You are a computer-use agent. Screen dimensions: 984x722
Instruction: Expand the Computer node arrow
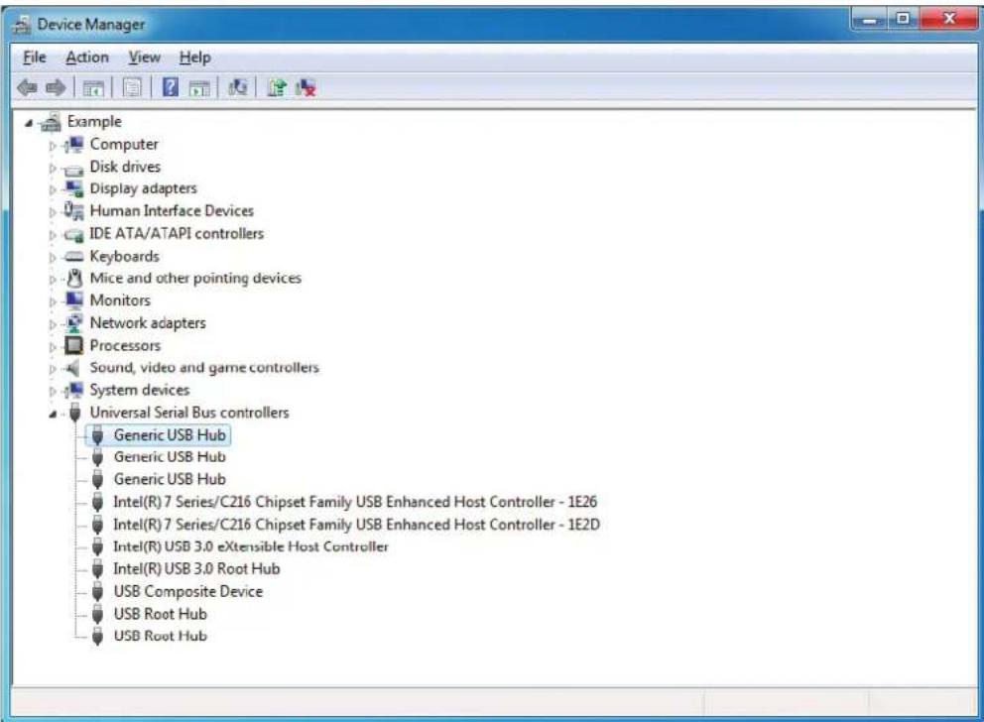coord(53,146)
